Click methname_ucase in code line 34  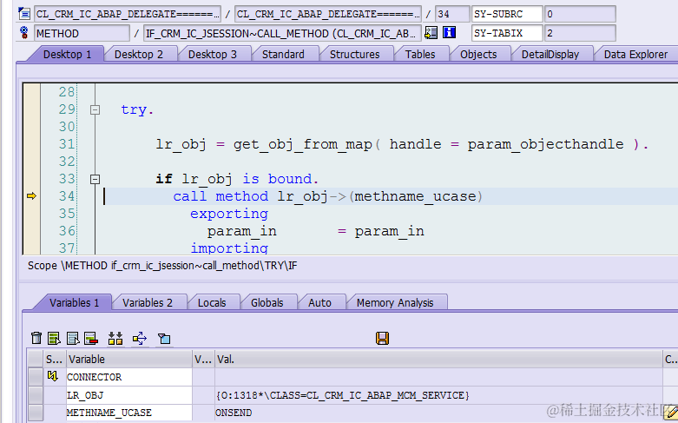pyautogui.click(x=416, y=196)
